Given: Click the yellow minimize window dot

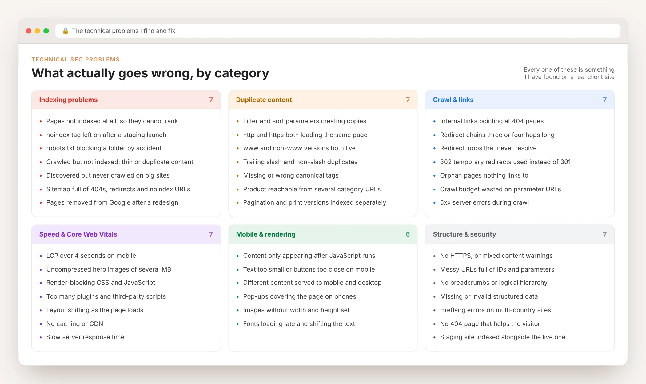Looking at the screenshot, I should click(37, 31).
